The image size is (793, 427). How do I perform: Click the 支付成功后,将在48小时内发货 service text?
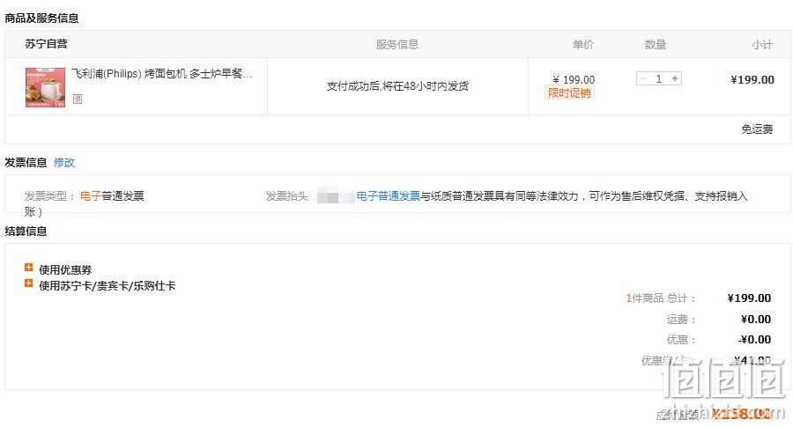click(x=397, y=86)
